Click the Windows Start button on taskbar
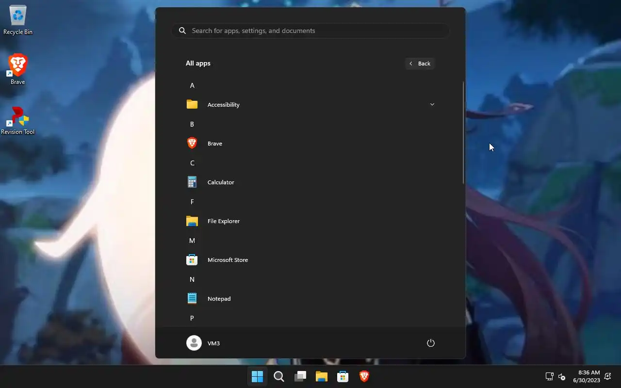 257,376
